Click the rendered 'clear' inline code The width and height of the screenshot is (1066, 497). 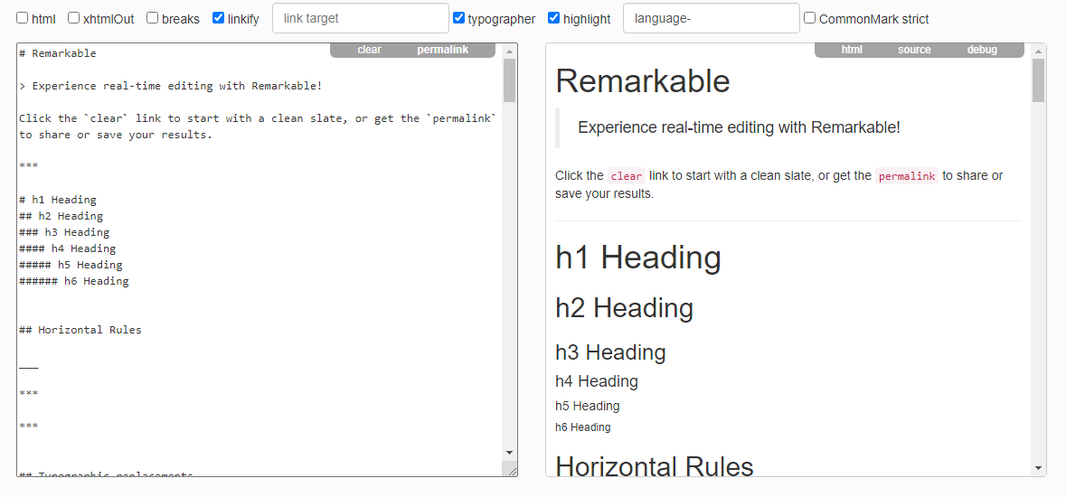click(627, 176)
